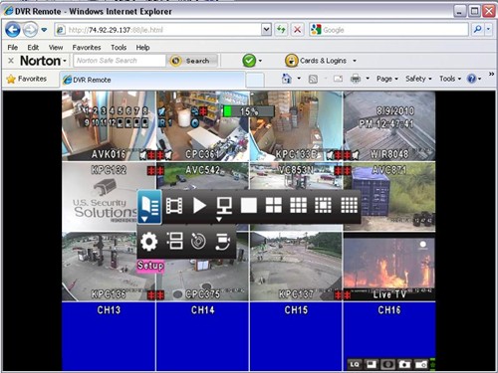Switch to single-channel full view
Screen dimensions: 498x373
[249, 206]
